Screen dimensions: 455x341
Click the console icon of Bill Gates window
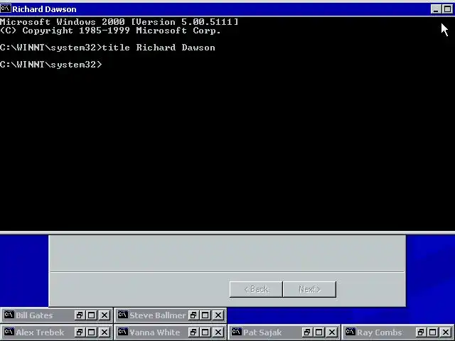pyautogui.click(x=9, y=315)
